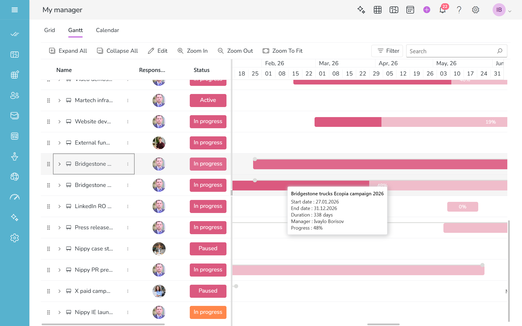Screen dimensions: 522x326
Task: Open the globe icon in sidebar
Action: (15, 177)
